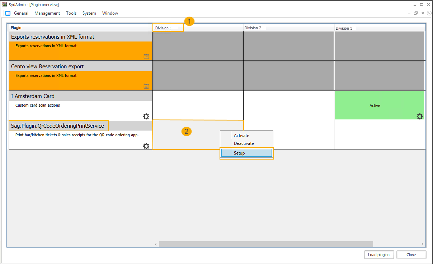Click gear icon in I Amsterdam Card row

[x=146, y=116]
